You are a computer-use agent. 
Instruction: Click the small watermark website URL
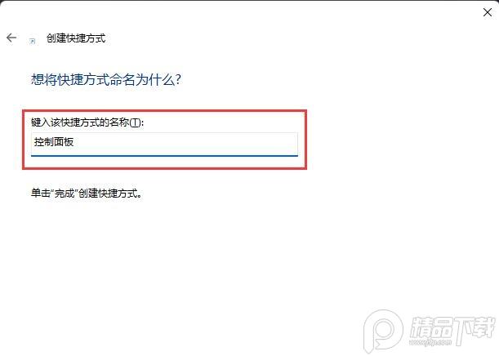(429, 343)
